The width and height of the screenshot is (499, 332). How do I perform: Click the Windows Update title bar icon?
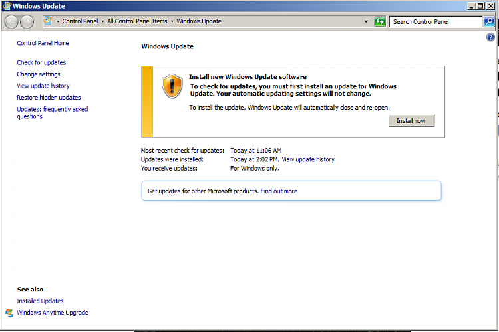point(7,6)
